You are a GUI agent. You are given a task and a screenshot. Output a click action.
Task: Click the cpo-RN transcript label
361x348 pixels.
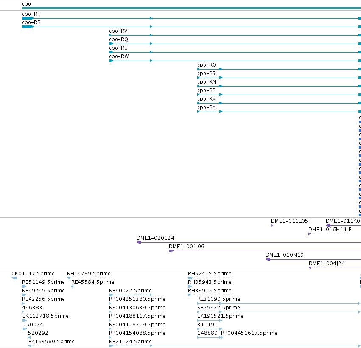(x=207, y=82)
